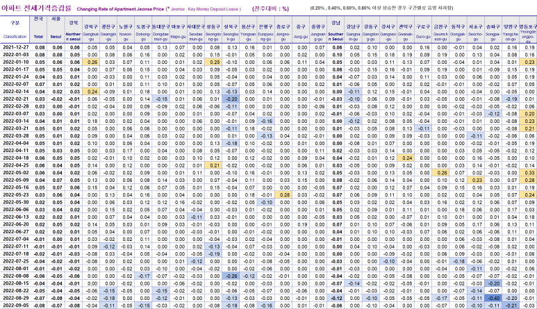Click the -0.40 Songpa-gu cell for 2022-08-29

[493, 299]
